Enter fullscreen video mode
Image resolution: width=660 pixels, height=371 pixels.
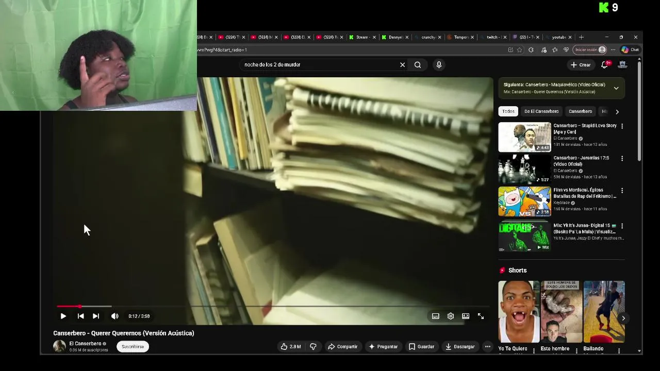481,316
